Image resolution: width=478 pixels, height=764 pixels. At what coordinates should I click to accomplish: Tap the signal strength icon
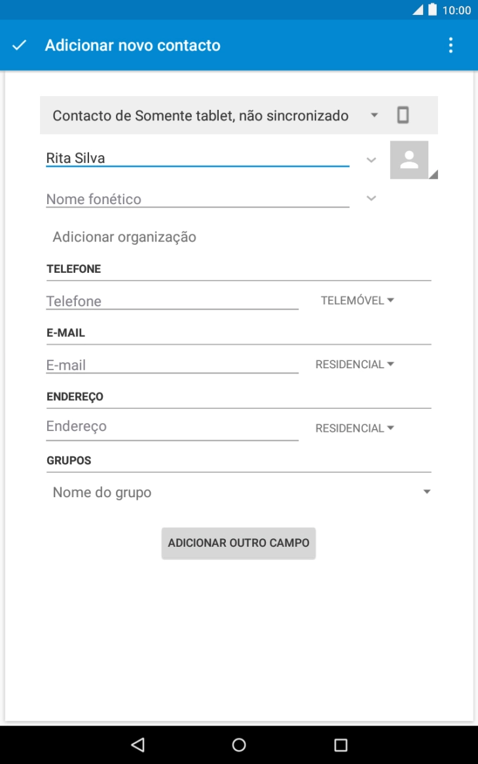(x=418, y=10)
